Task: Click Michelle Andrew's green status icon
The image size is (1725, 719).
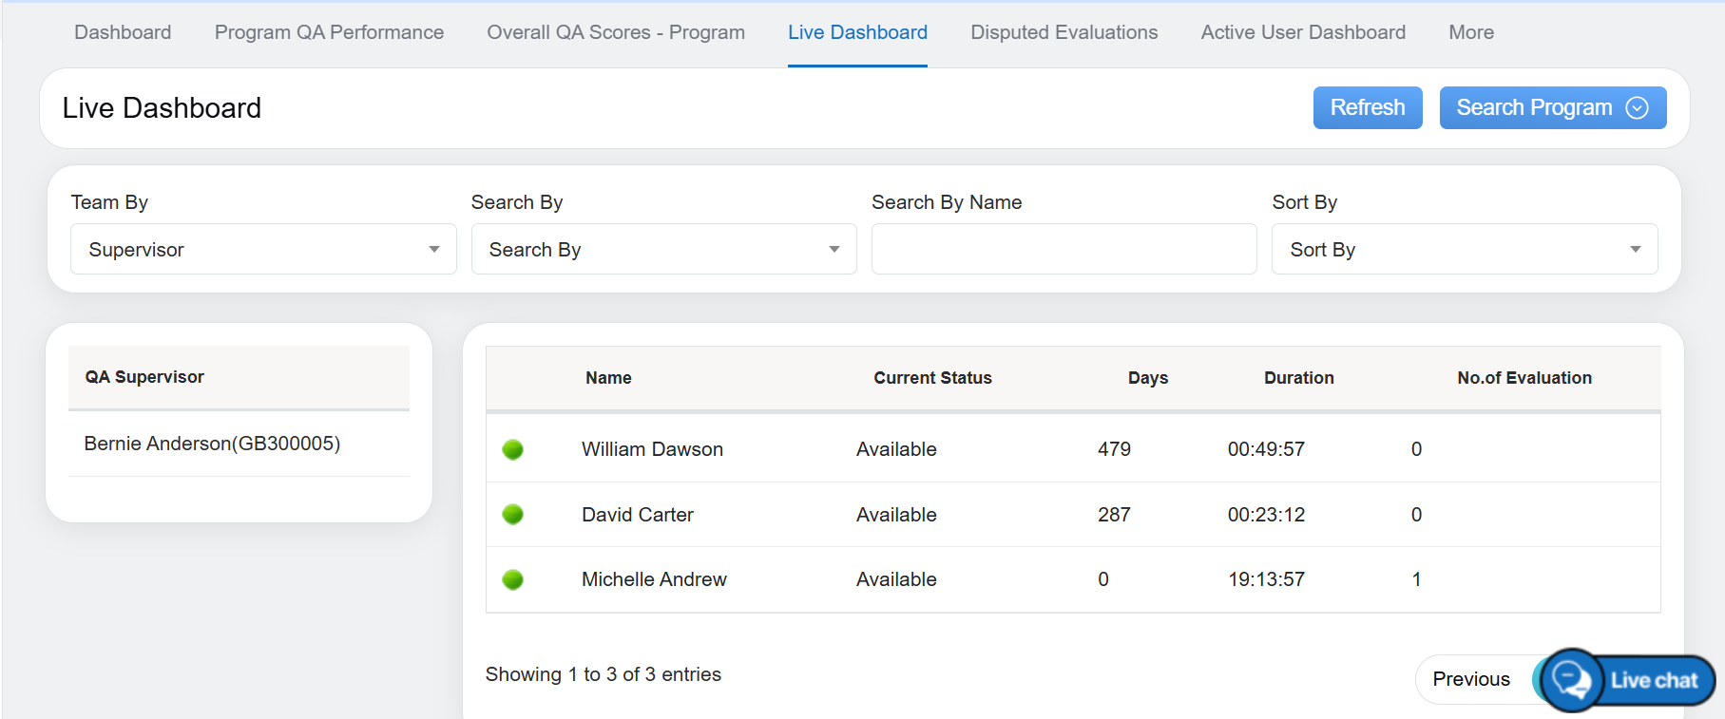Action: pos(512,579)
